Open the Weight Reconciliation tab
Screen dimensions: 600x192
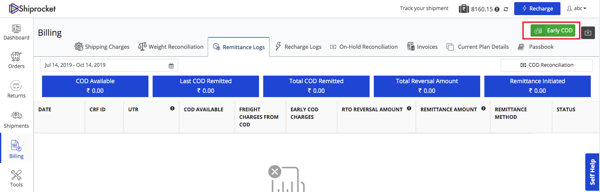tap(171, 47)
